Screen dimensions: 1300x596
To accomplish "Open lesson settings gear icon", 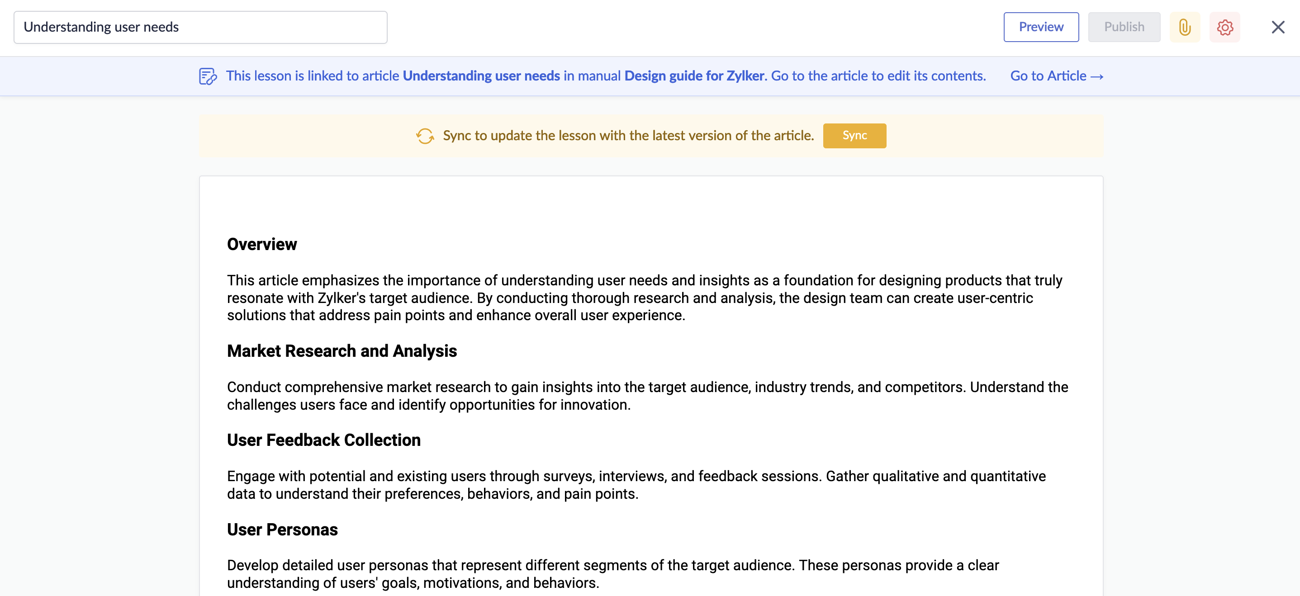I will [x=1224, y=27].
